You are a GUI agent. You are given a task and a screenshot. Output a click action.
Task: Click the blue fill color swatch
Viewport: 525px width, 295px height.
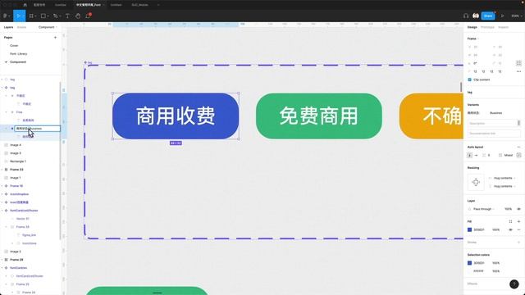[x=469, y=229]
